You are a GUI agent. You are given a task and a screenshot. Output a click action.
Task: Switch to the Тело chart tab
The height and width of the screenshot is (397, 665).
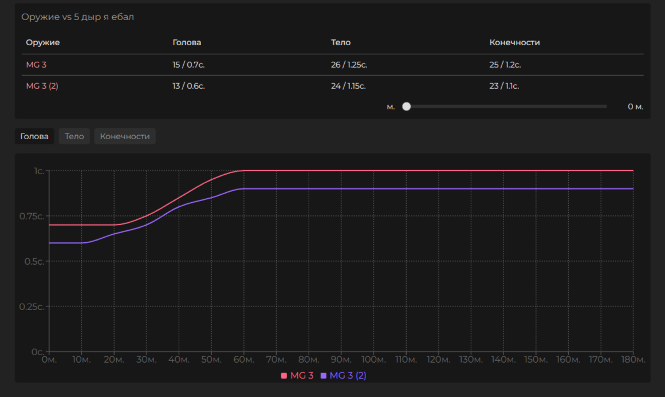(x=74, y=136)
